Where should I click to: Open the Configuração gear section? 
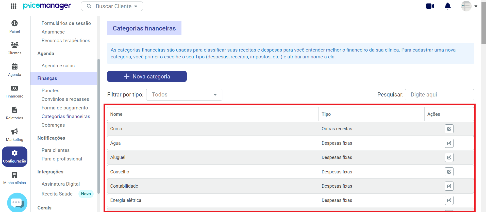[x=14, y=157]
